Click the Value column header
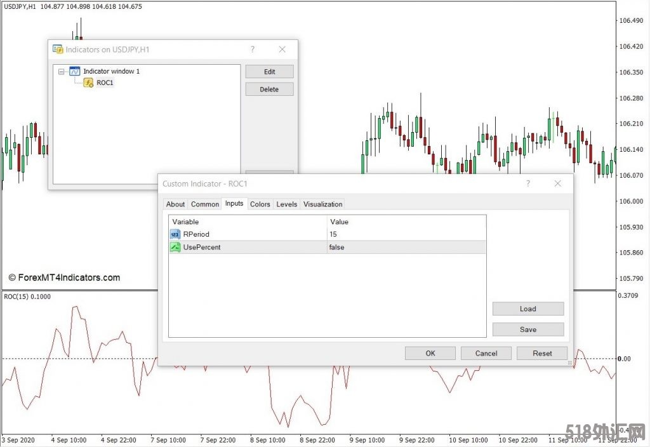Image resolution: width=650 pixels, height=447 pixels. (406, 222)
